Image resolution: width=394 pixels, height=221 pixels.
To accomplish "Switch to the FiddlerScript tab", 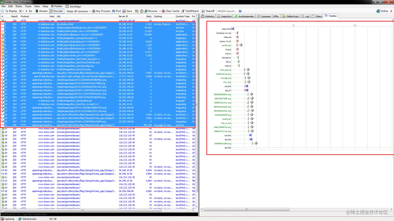I will [x=290, y=16].
